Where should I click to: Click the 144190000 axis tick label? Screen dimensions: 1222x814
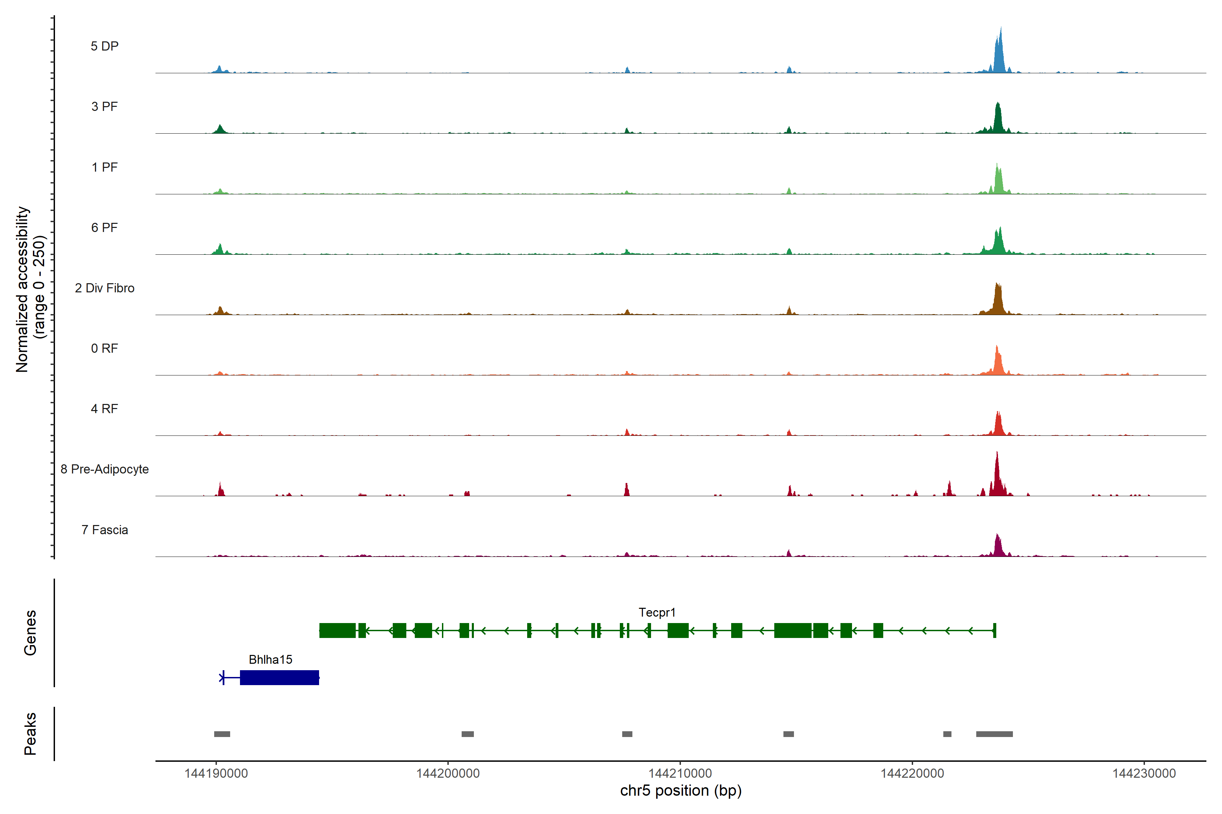(216, 773)
